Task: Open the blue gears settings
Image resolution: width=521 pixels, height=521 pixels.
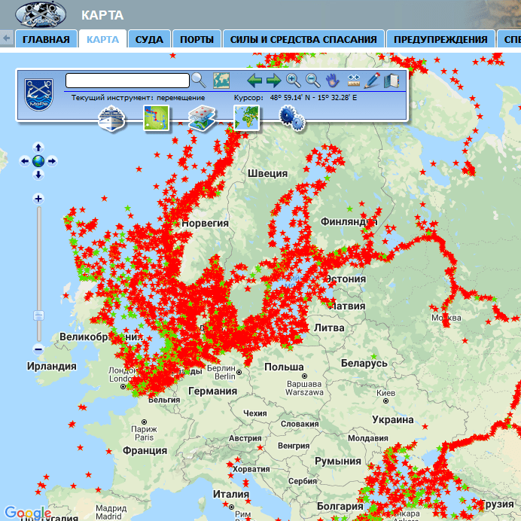Action: click(291, 118)
